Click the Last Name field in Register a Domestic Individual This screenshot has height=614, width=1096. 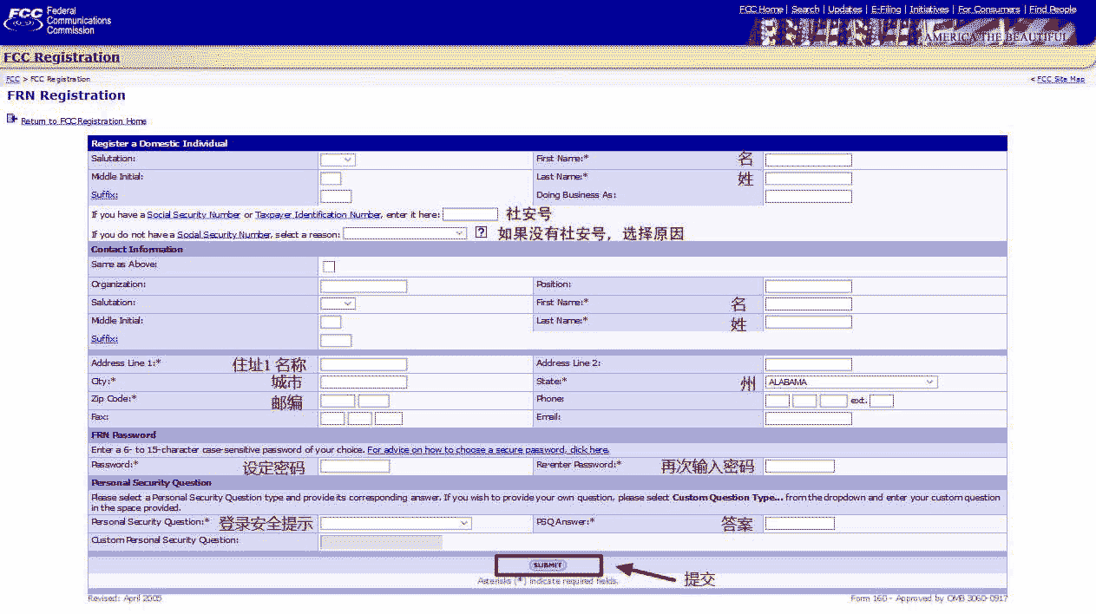[x=808, y=179]
